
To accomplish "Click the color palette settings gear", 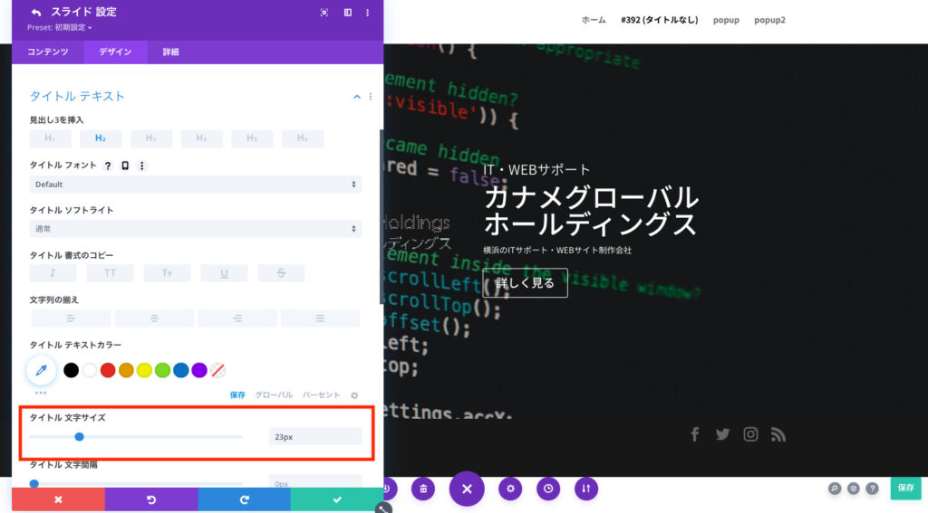I will [354, 395].
